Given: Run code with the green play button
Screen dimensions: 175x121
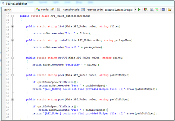Looking at the screenshot, I should point(139,10).
